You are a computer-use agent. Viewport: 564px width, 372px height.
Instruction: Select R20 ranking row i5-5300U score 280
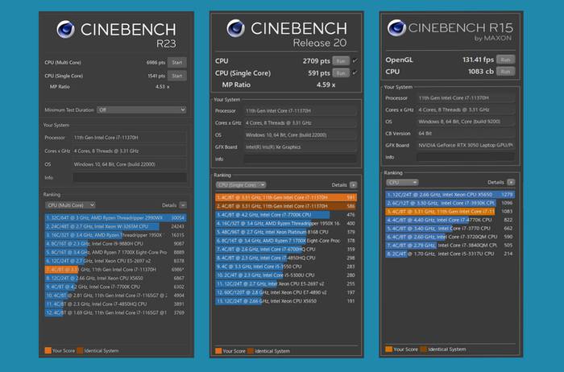[286, 275]
